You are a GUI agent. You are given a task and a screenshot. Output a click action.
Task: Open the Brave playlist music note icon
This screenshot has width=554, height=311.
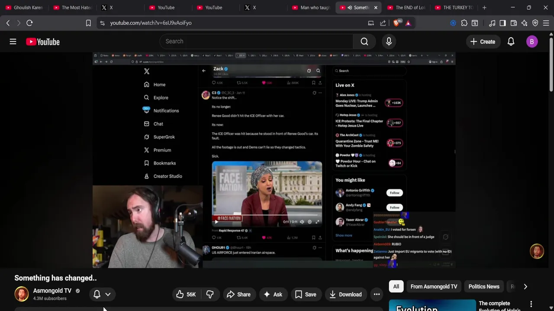tap(492, 23)
